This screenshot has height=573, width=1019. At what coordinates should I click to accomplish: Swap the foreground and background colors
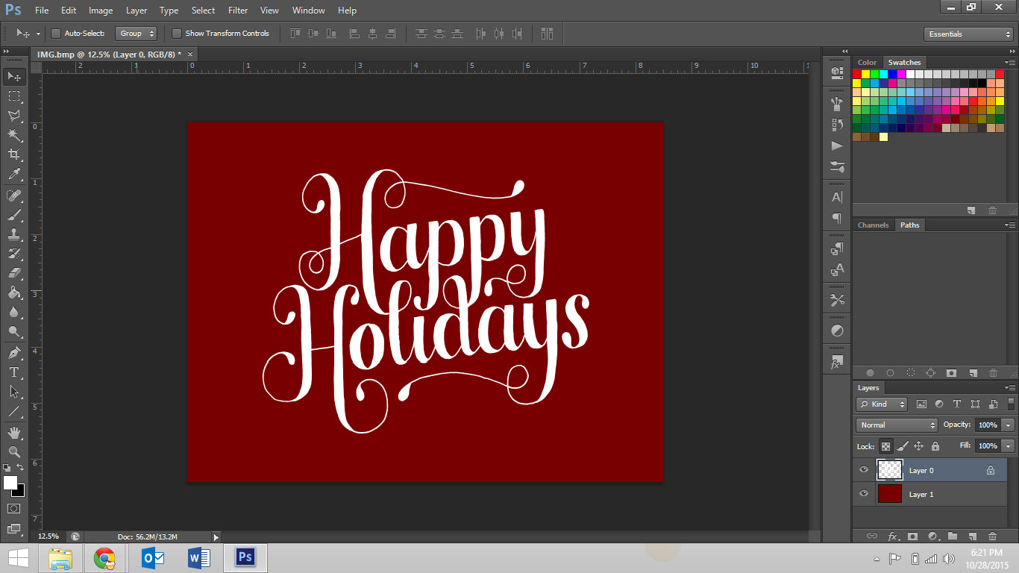[21, 467]
